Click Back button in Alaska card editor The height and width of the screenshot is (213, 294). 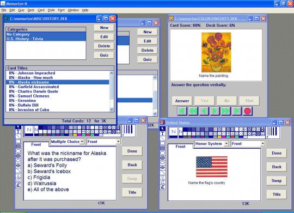(x=132, y=165)
